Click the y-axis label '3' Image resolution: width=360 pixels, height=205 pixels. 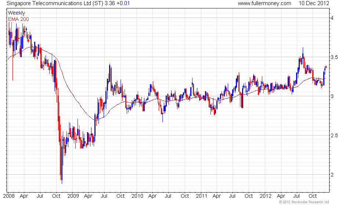click(332, 96)
